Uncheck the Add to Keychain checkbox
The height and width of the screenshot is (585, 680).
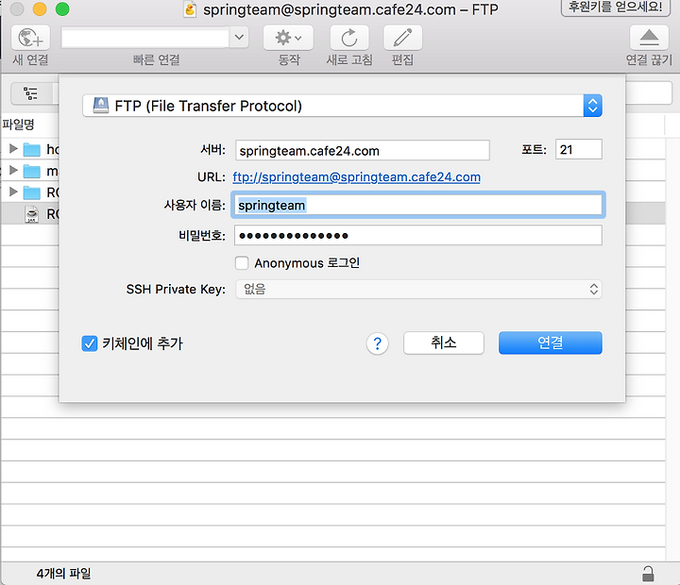[x=90, y=343]
